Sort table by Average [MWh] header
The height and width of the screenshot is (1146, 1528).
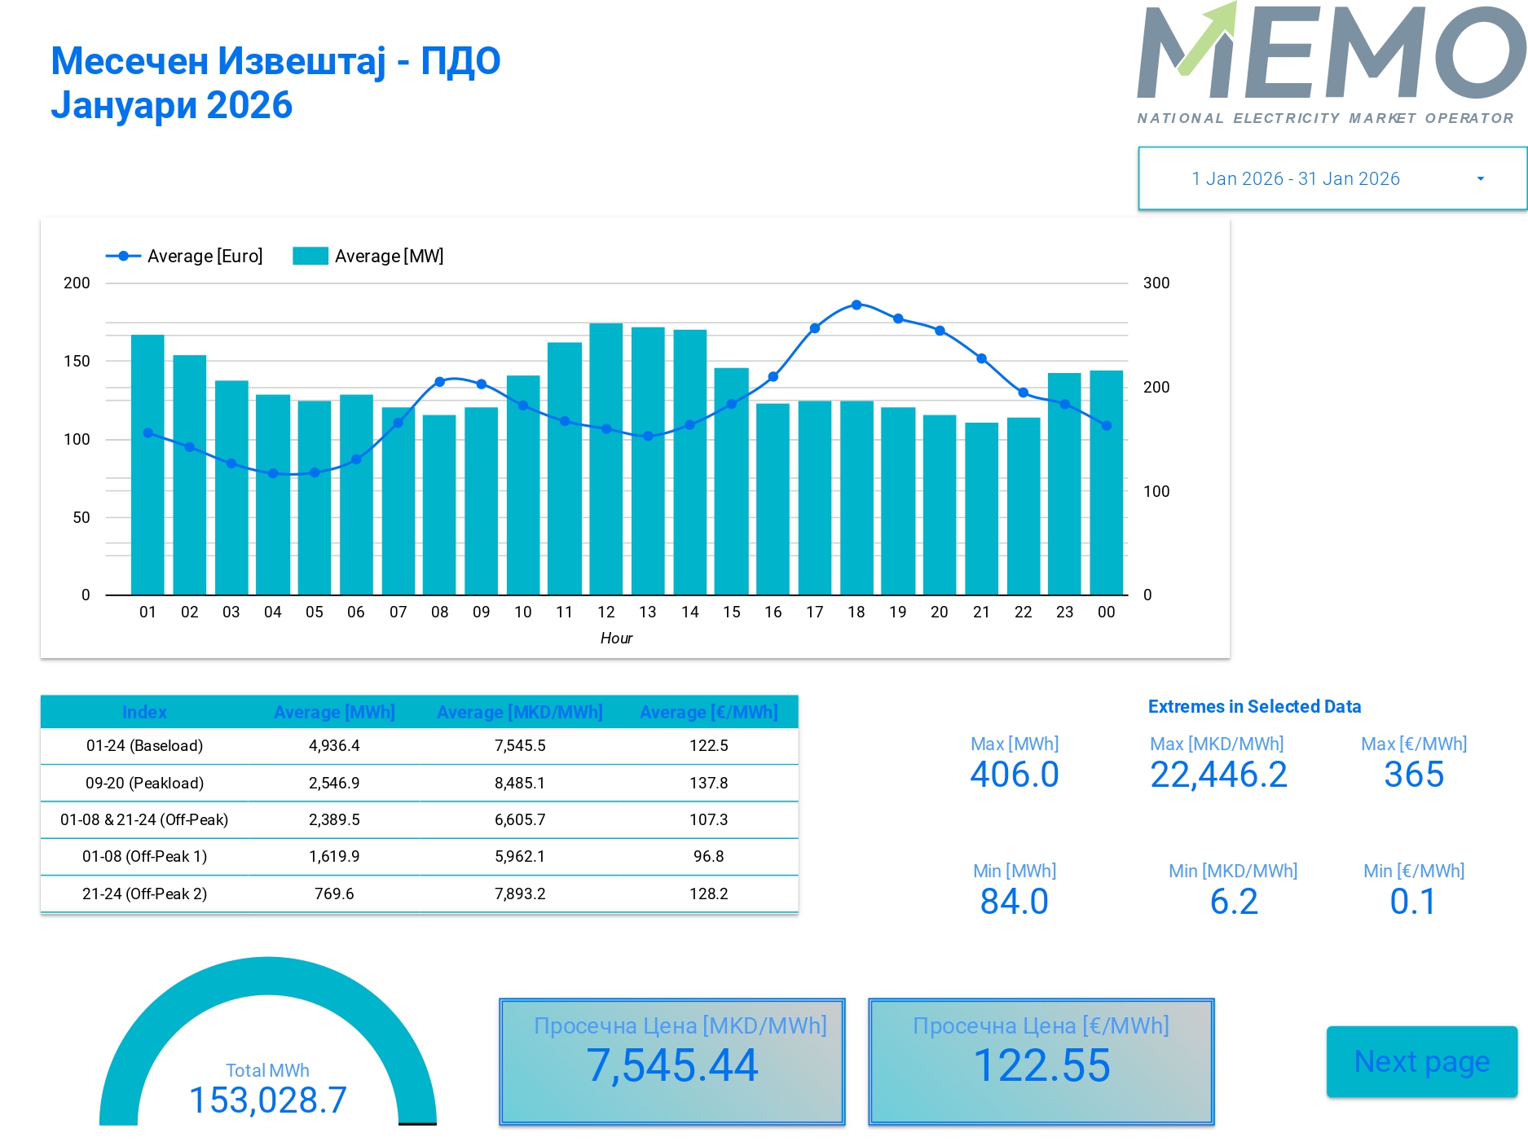pos(334,712)
